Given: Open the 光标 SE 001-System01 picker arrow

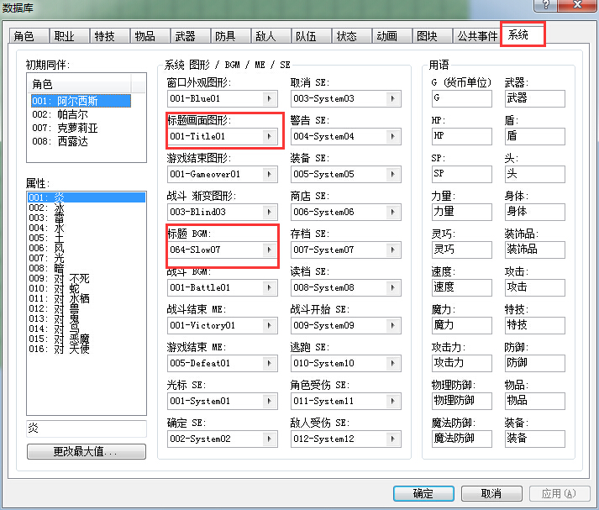Looking at the screenshot, I should pyautogui.click(x=270, y=401).
